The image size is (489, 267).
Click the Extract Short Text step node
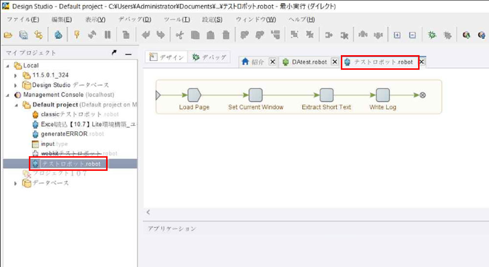327,95
